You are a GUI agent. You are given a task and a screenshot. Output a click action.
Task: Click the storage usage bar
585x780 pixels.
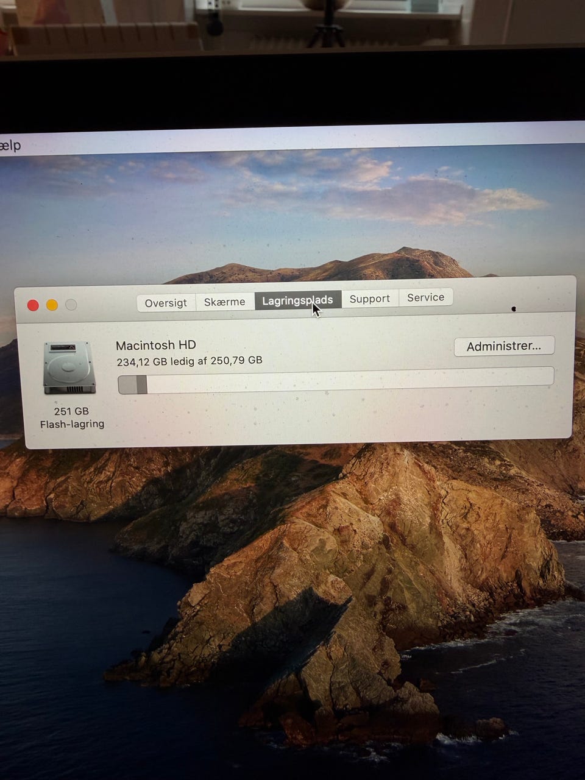[336, 380]
